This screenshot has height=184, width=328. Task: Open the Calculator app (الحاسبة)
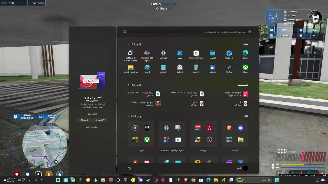(x=196, y=69)
